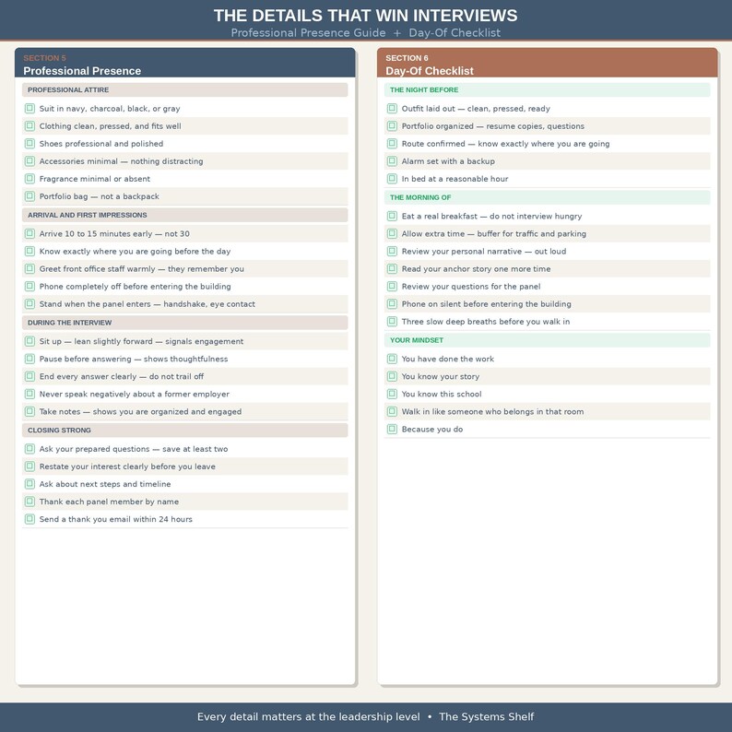
Task: Mark 'Never speak negatively about a former employer'
Action: (30, 394)
